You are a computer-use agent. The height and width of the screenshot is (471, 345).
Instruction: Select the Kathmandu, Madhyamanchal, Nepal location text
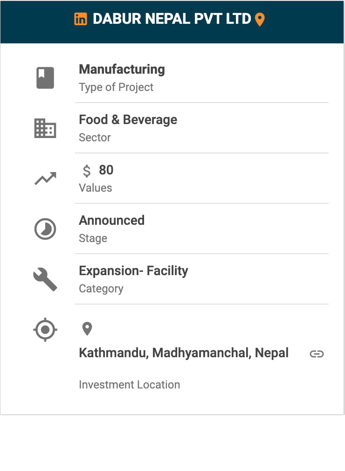(x=184, y=353)
